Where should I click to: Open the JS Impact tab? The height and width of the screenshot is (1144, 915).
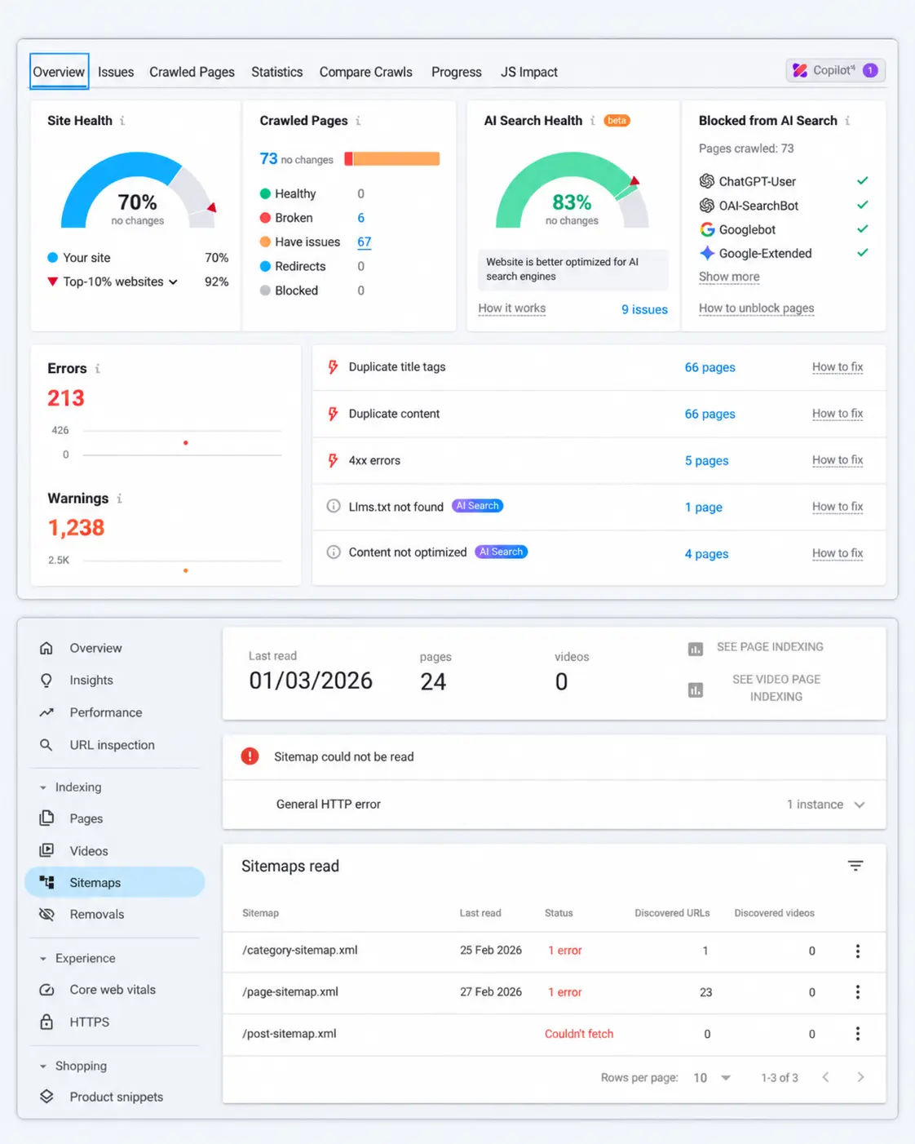click(528, 72)
